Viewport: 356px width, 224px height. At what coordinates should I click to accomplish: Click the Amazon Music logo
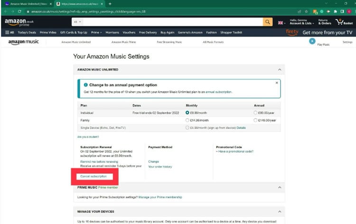tap(24, 42)
